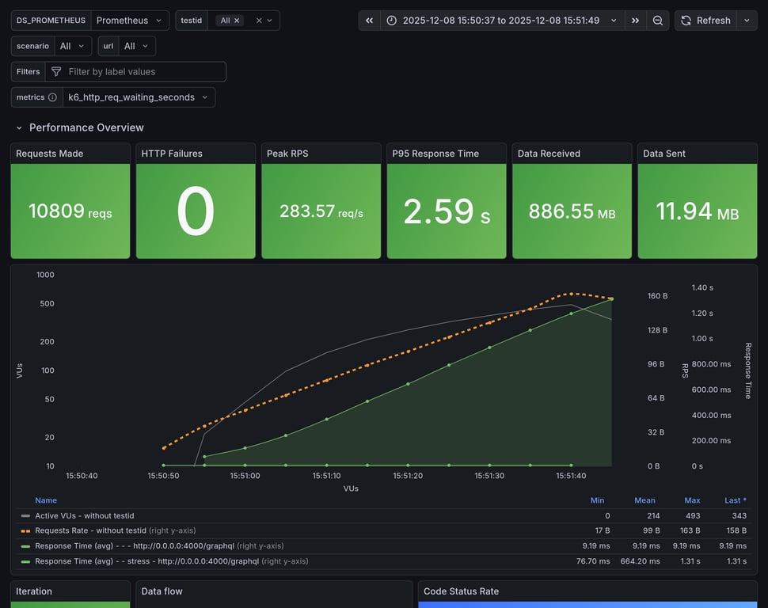Viewport: 768px width, 608px height.
Task: Open the Code Status Rate panel title menu
Action: (x=460, y=591)
